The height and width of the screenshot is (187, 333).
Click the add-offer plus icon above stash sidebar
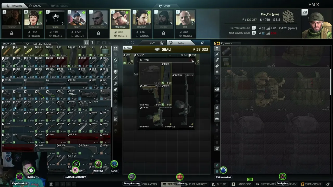[x=217, y=43]
